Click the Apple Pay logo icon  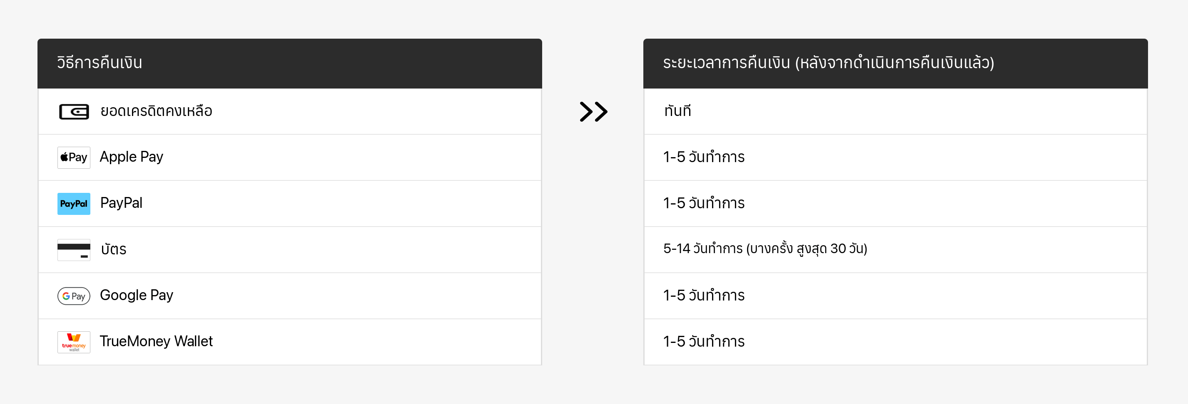[x=74, y=158]
